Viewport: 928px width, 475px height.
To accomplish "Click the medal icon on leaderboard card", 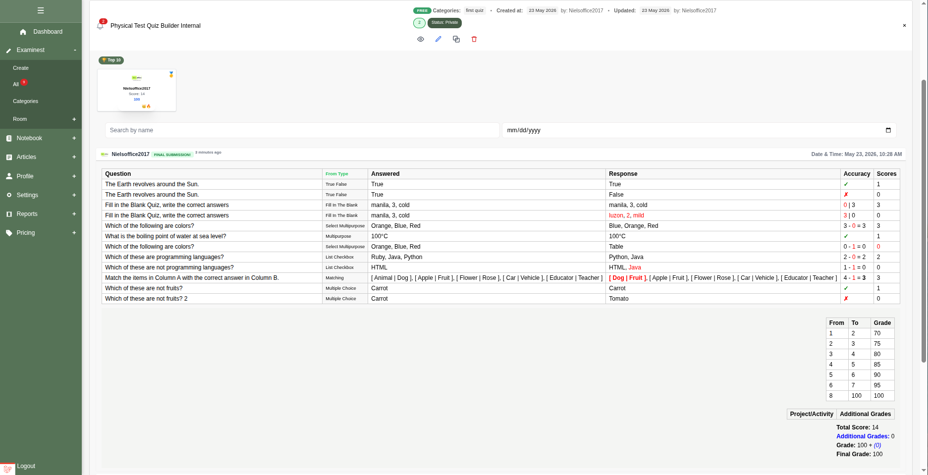I will (171, 74).
